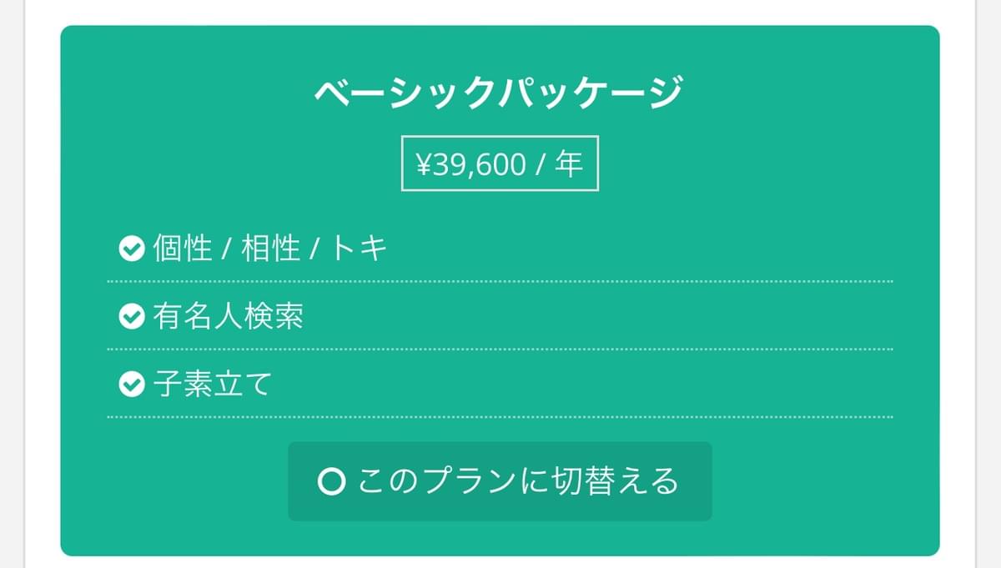Click the dotted separator below 有名人検索
The image size is (1001, 568).
point(500,349)
